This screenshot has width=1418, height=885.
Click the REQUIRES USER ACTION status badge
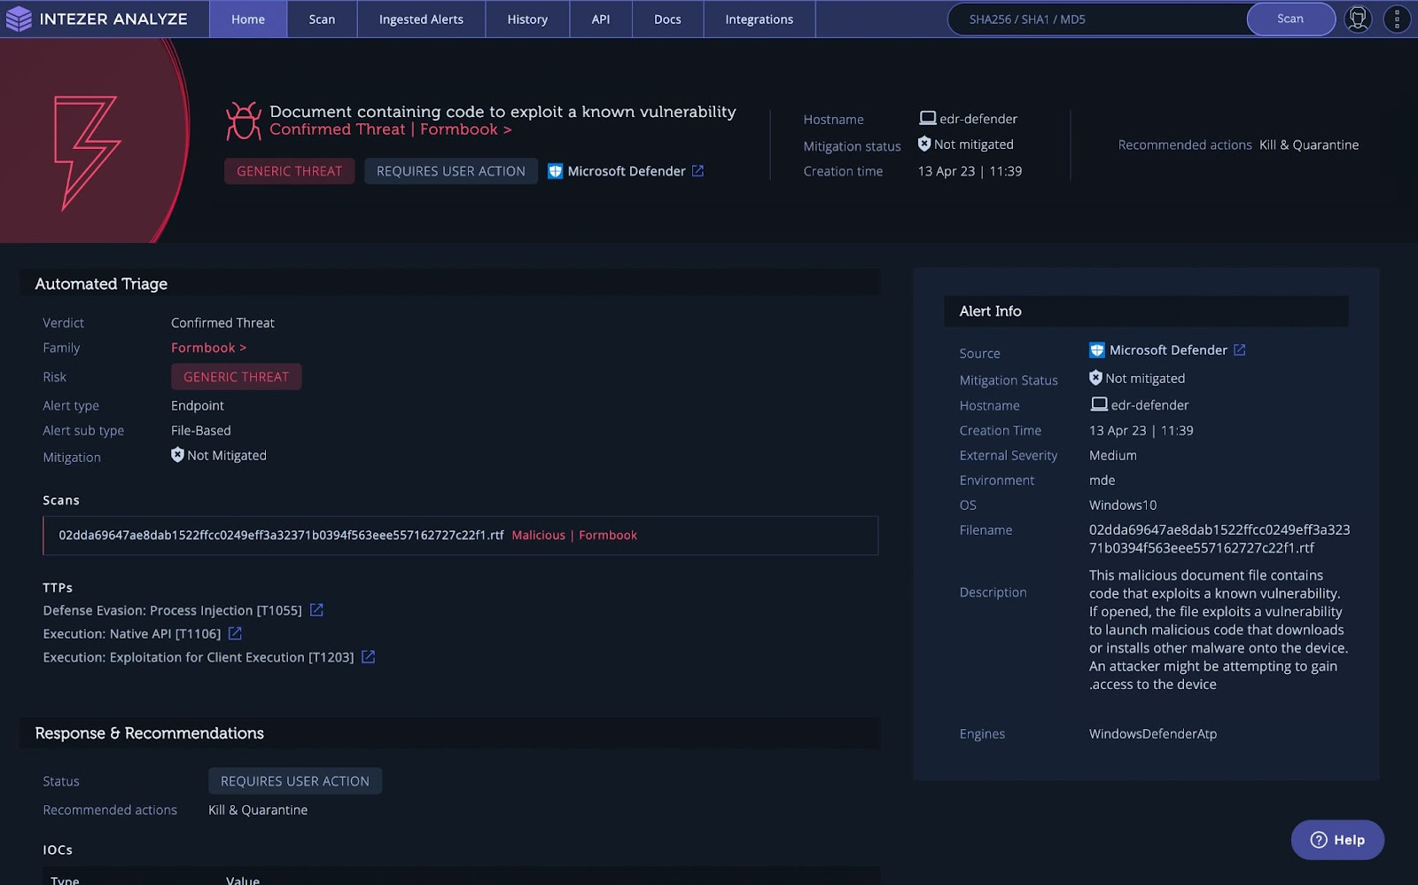295,781
